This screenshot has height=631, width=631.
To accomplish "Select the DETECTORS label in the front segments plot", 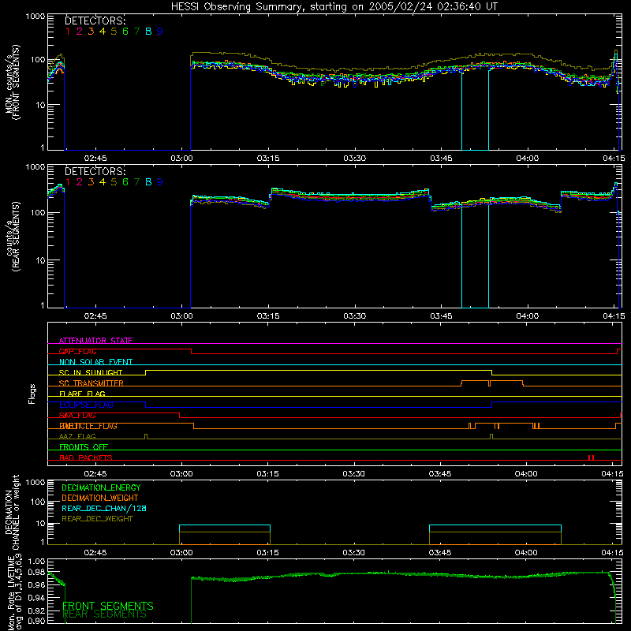I will pyautogui.click(x=95, y=21).
